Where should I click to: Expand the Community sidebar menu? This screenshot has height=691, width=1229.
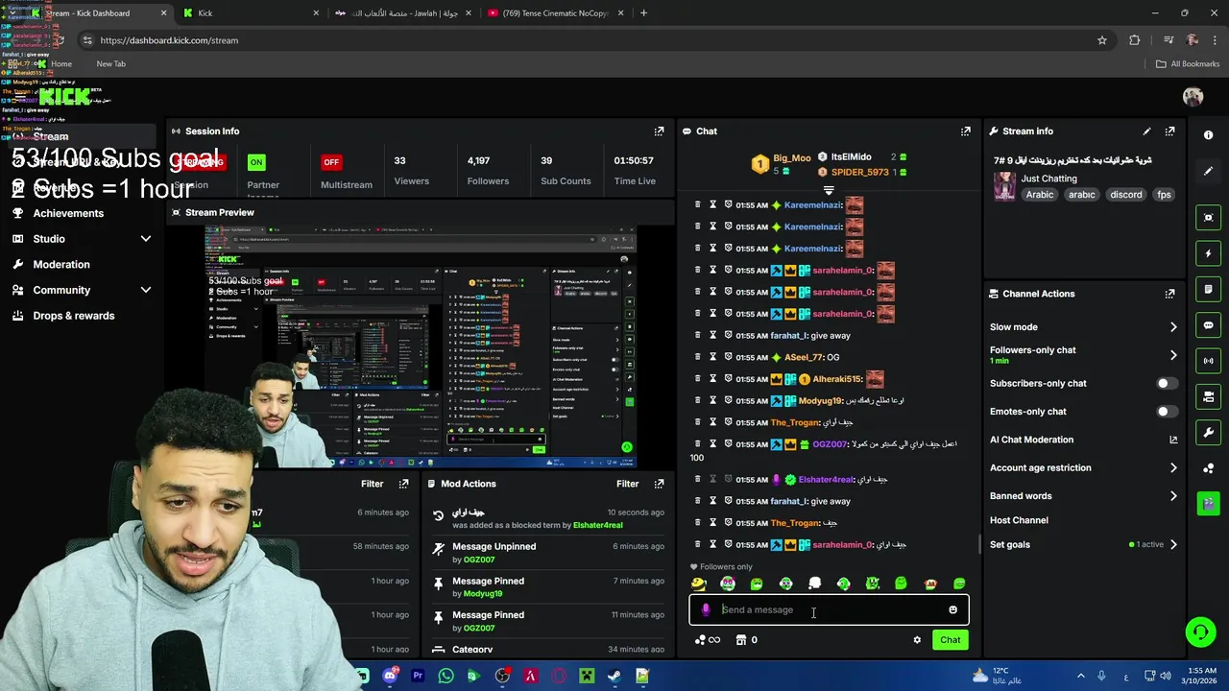pyautogui.click(x=146, y=290)
